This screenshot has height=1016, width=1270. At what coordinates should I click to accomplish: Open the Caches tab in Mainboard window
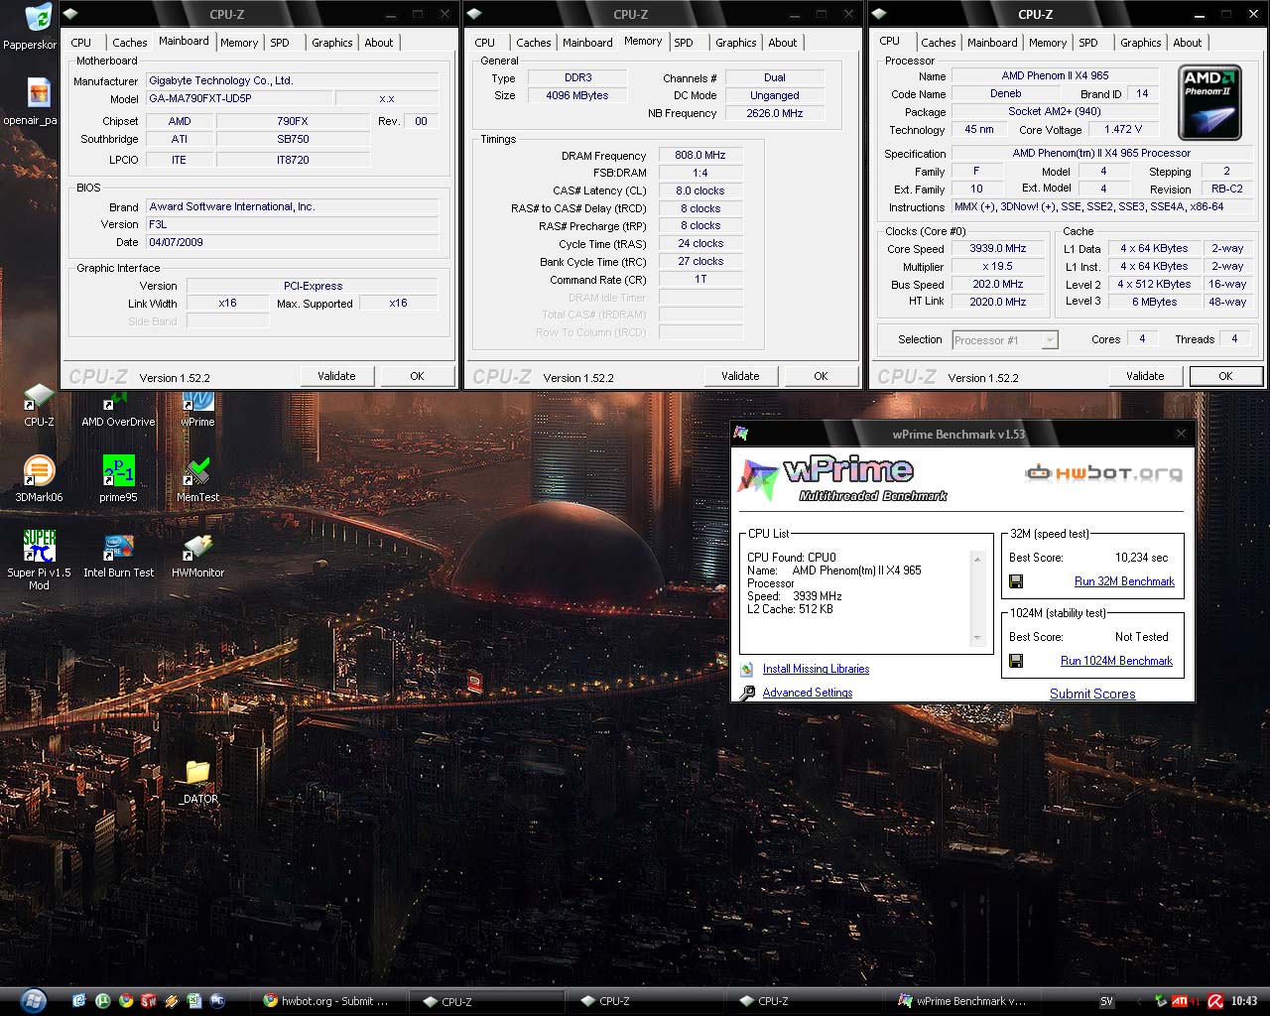pos(129,43)
